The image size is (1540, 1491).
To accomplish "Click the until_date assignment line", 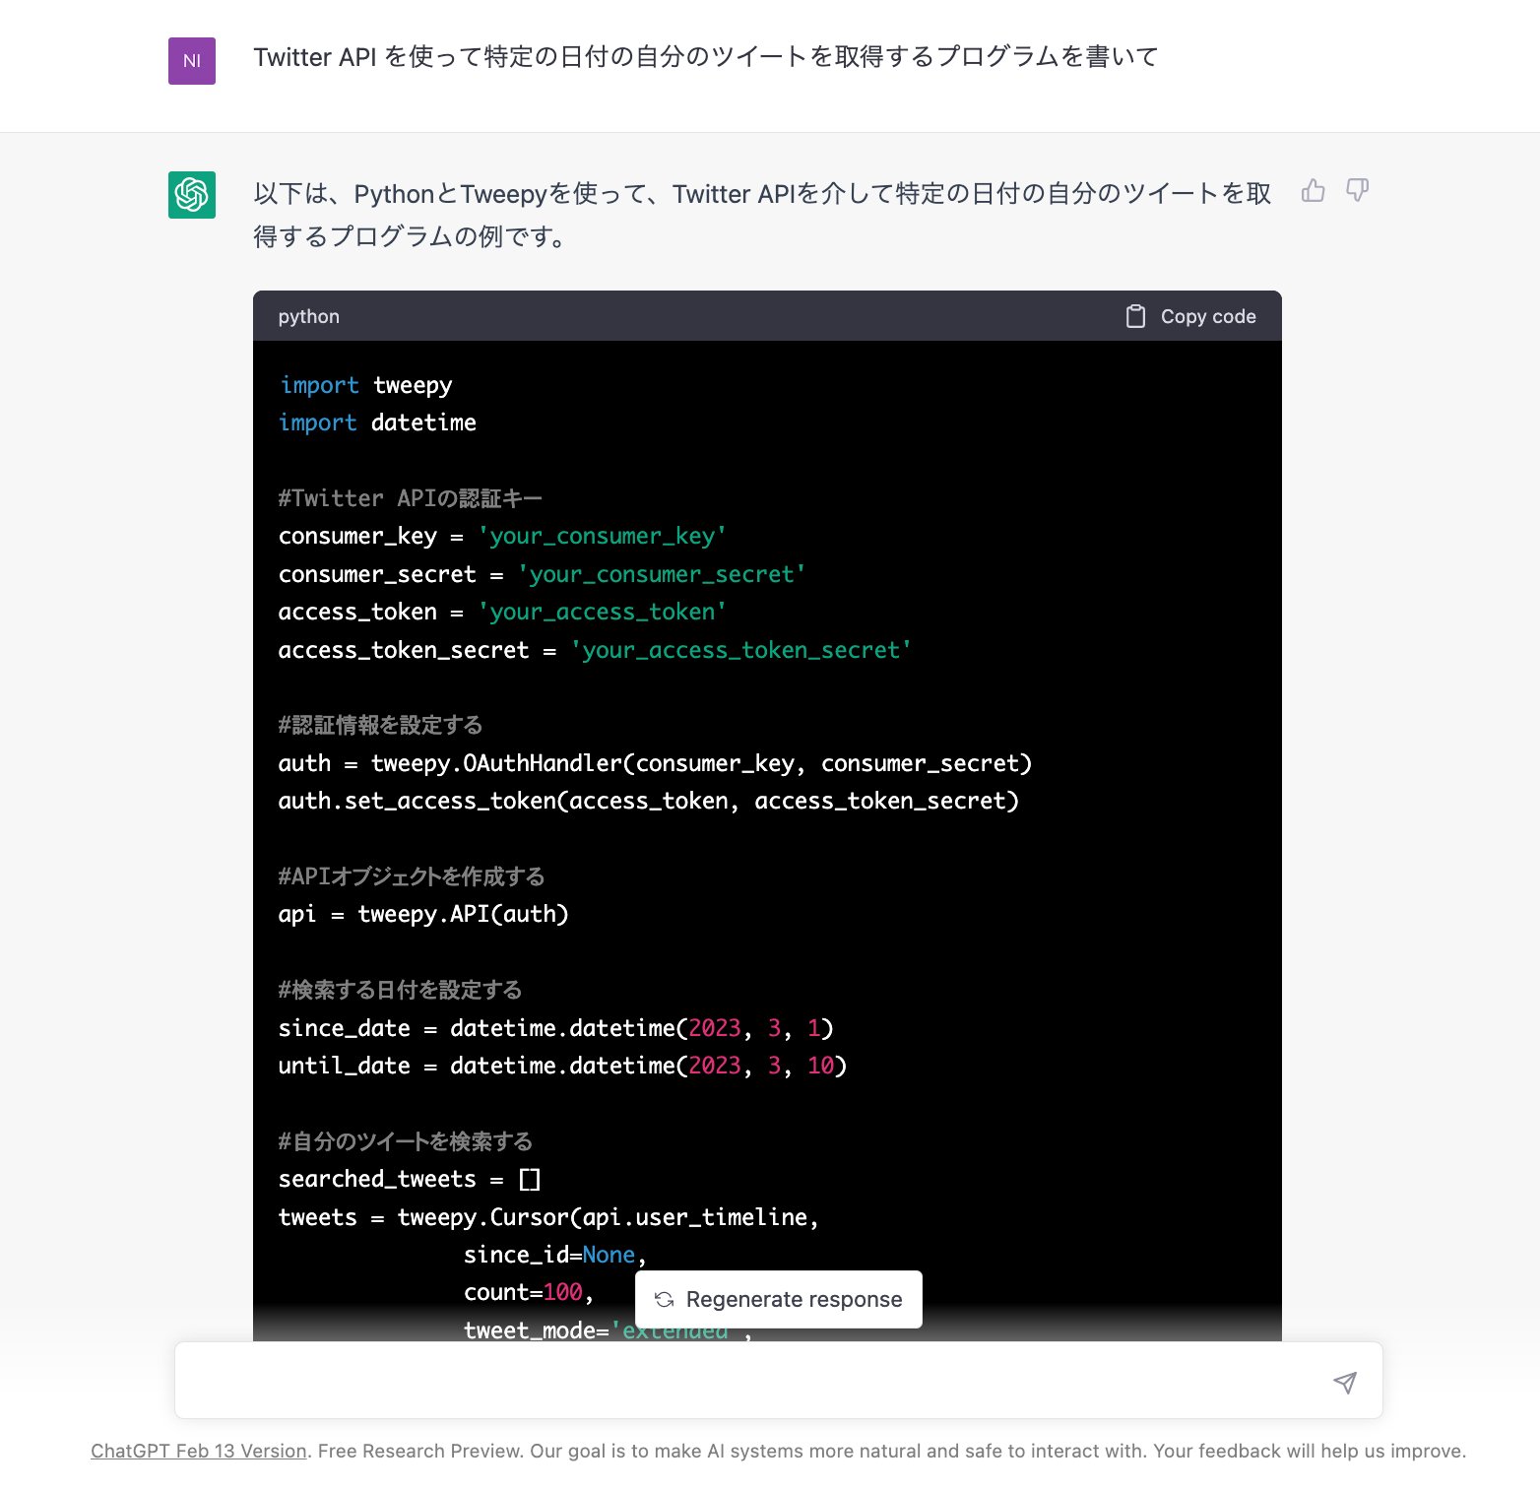I will coord(562,1066).
